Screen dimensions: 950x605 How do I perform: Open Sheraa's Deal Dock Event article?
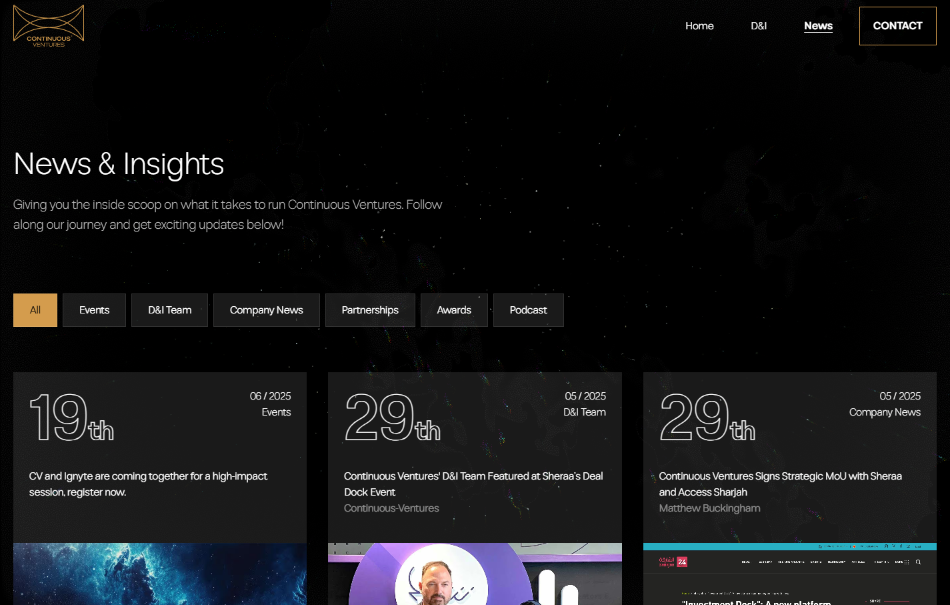point(473,484)
